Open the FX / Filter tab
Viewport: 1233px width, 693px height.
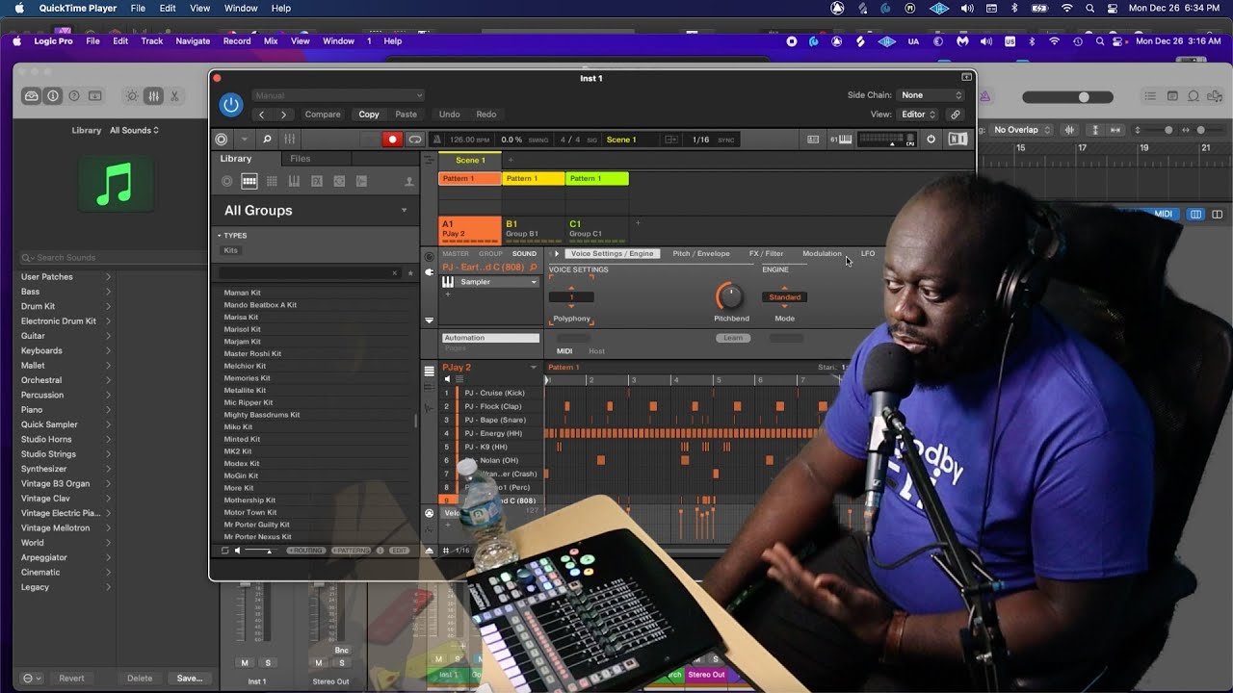(x=767, y=254)
